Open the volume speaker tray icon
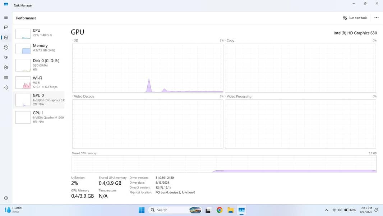 tap(340, 210)
